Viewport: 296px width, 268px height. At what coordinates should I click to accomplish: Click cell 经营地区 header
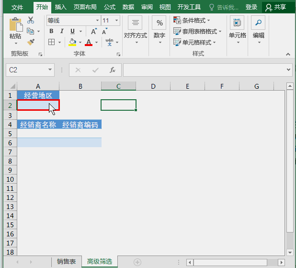[x=38, y=95]
